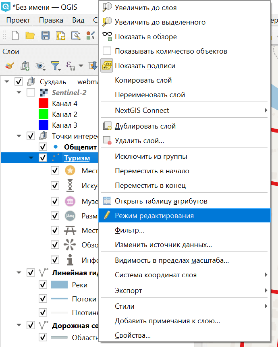Collapse the Дорожная сеть layer
The image size is (278, 347).
[x=19, y=325]
